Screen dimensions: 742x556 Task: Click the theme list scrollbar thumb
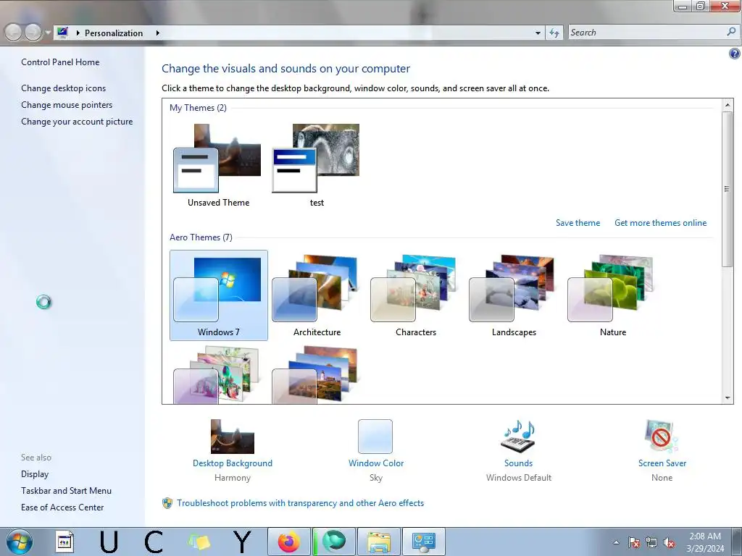point(728,189)
